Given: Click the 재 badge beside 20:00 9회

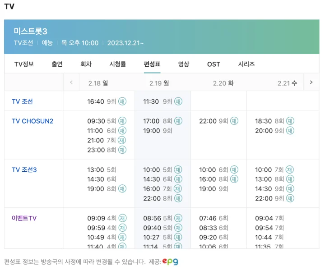Looking at the screenshot, I should point(290,131).
